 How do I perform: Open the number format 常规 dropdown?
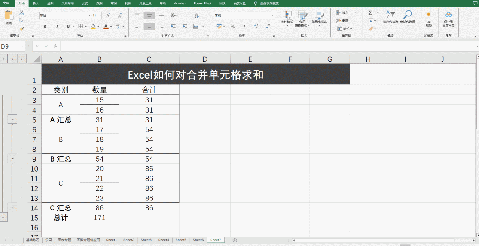(272, 16)
